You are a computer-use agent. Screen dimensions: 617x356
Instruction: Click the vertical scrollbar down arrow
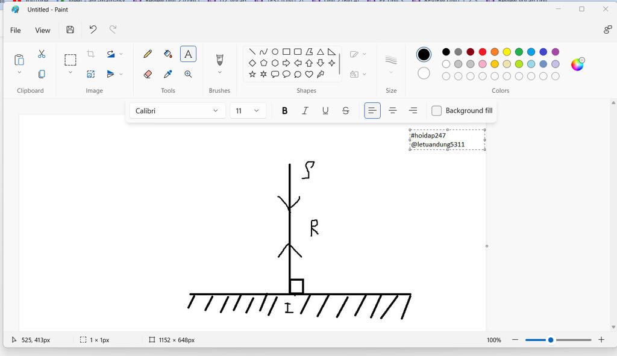pos(613,327)
